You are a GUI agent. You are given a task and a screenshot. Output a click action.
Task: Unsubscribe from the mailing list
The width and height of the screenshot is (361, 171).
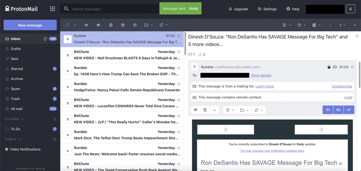(342, 86)
